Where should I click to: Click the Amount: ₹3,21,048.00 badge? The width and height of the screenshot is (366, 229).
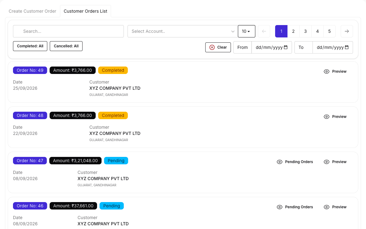[x=75, y=161]
